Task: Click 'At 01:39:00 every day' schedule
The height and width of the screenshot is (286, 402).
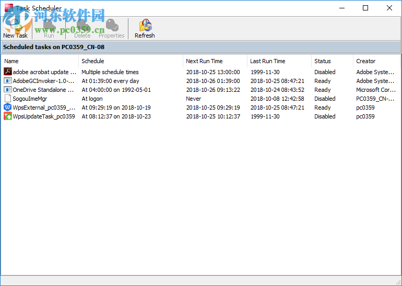Action: (110, 81)
